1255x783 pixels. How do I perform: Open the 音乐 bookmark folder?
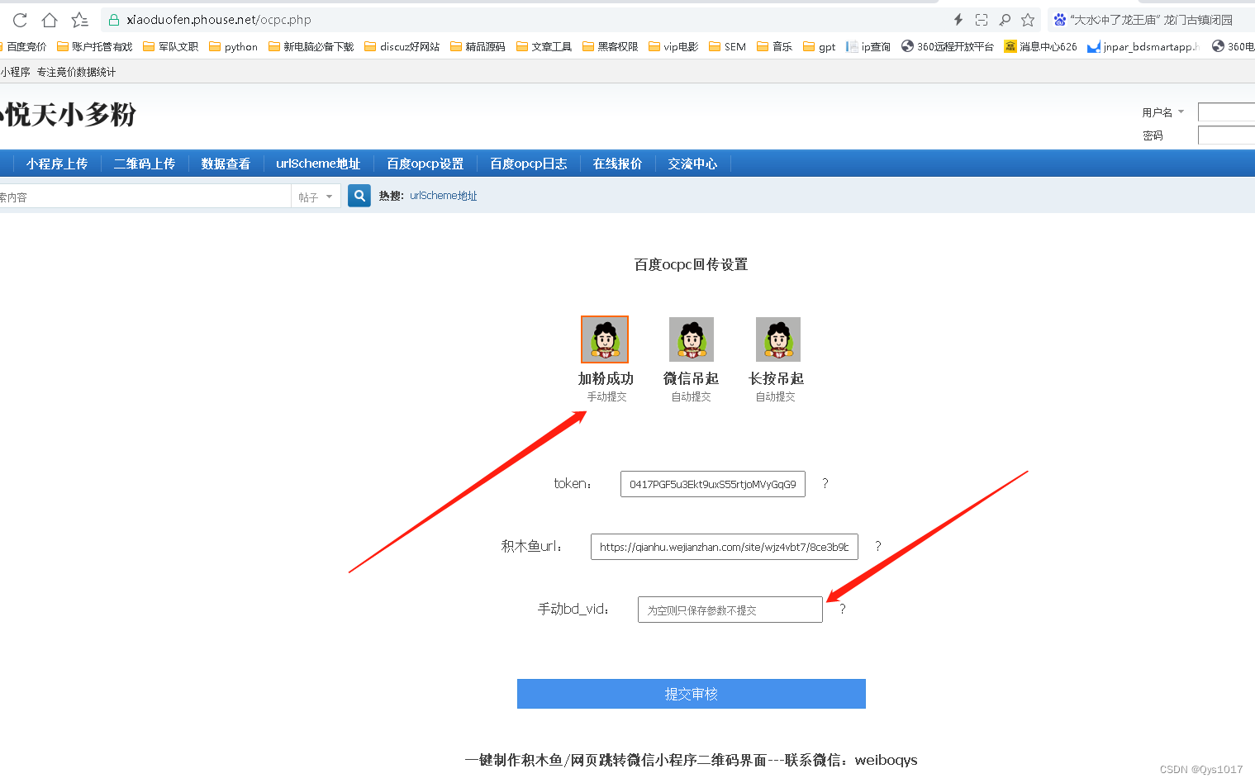[774, 47]
